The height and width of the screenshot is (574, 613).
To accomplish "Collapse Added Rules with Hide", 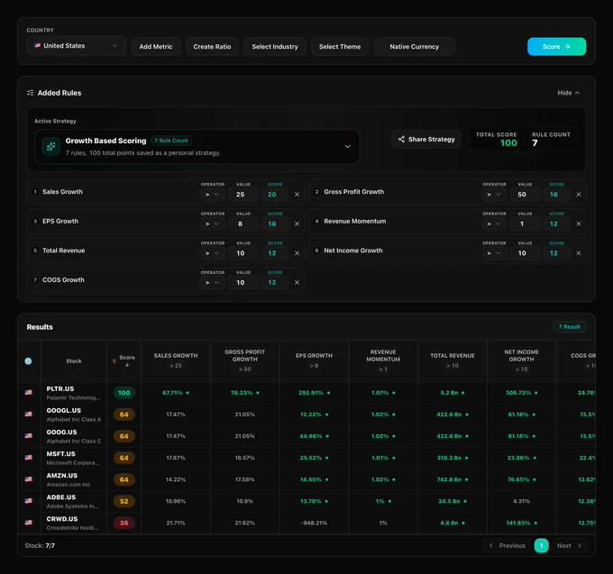I will 569,93.
